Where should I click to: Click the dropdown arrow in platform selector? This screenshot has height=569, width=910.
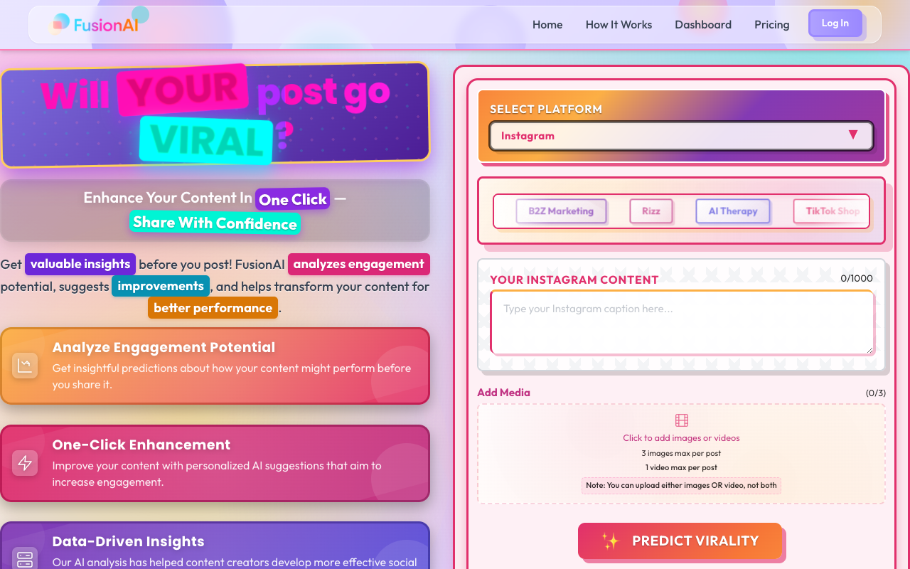(x=853, y=135)
